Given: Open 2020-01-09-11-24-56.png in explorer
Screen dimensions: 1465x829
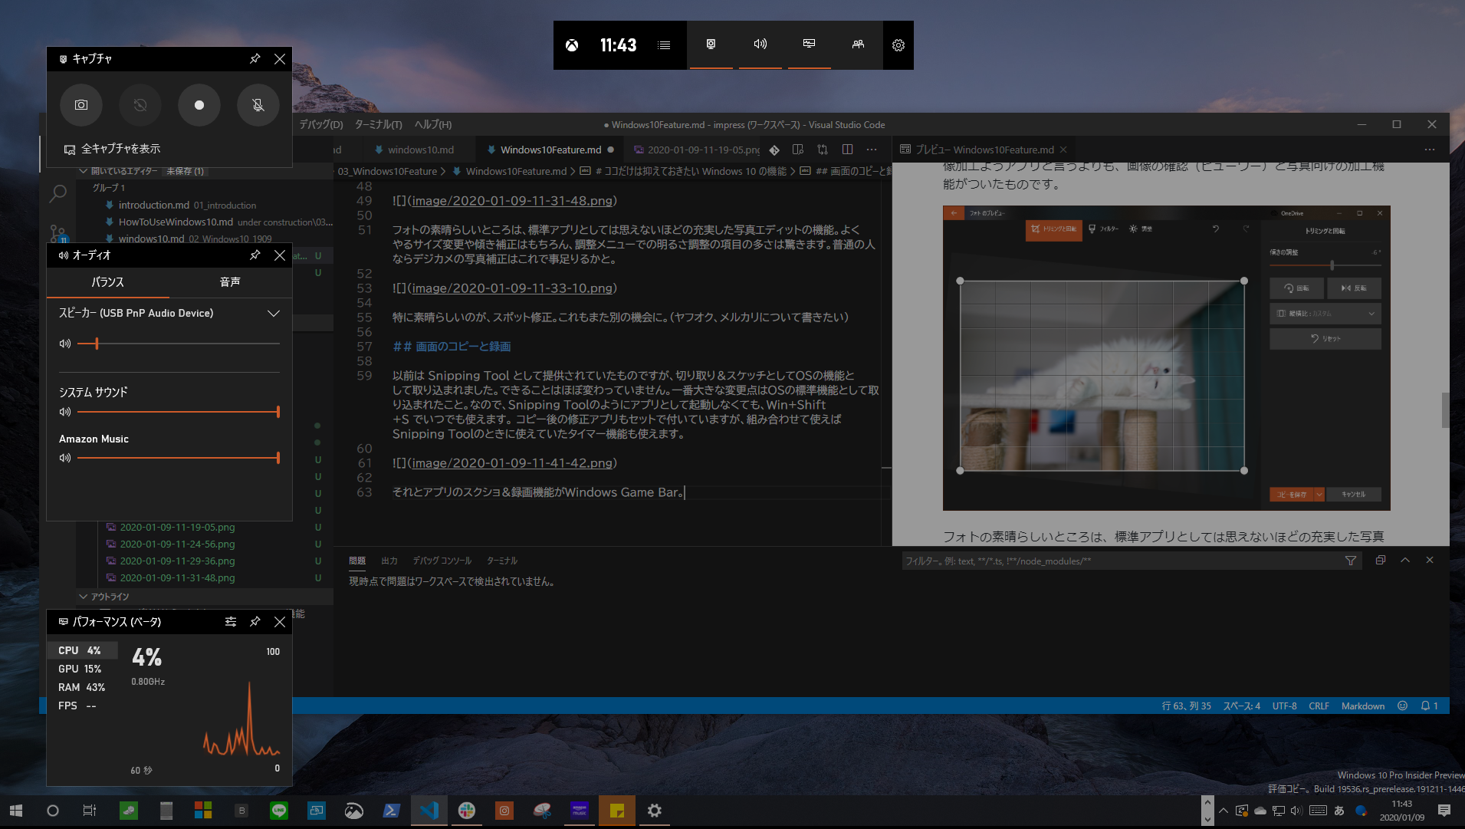Looking at the screenshot, I should (x=177, y=544).
